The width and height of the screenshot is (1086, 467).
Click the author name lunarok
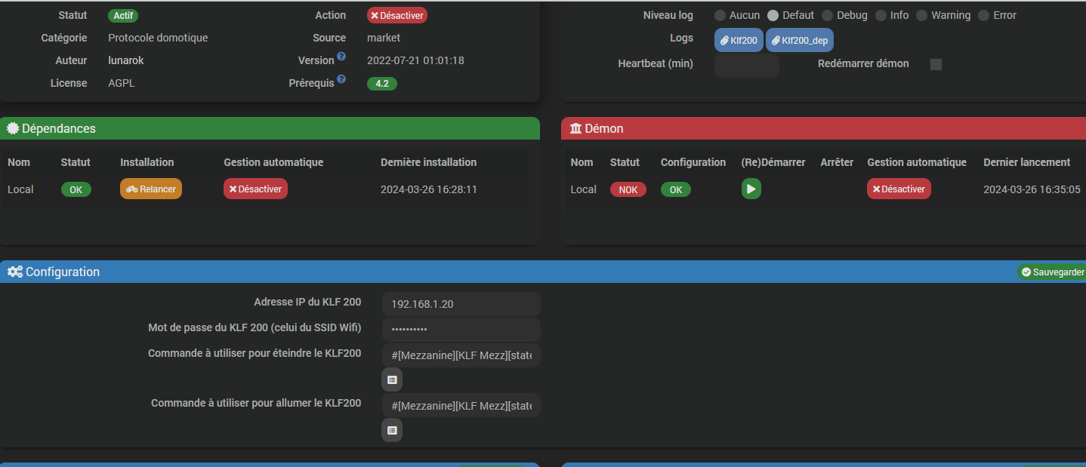(125, 60)
